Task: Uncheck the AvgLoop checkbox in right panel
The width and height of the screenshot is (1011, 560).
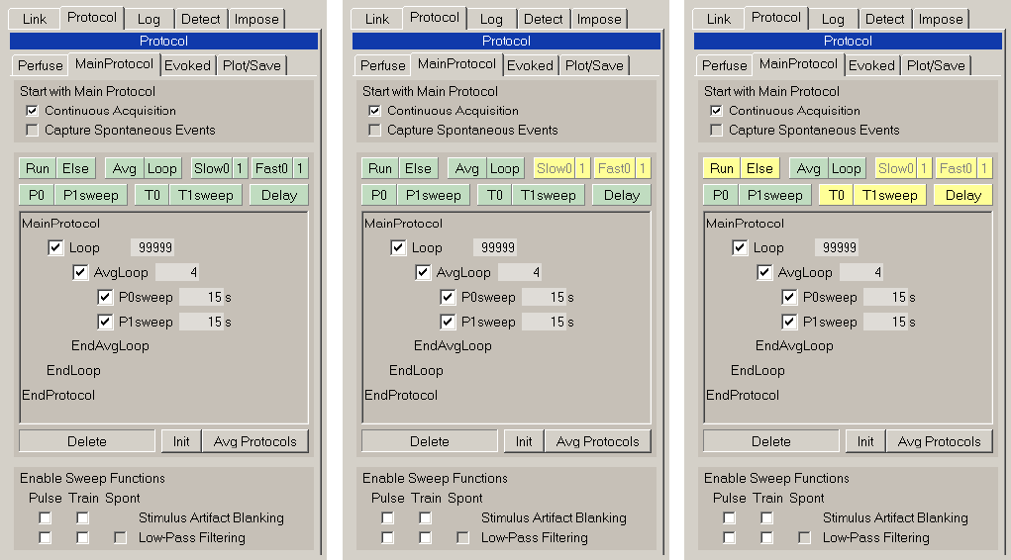Action: tap(764, 272)
